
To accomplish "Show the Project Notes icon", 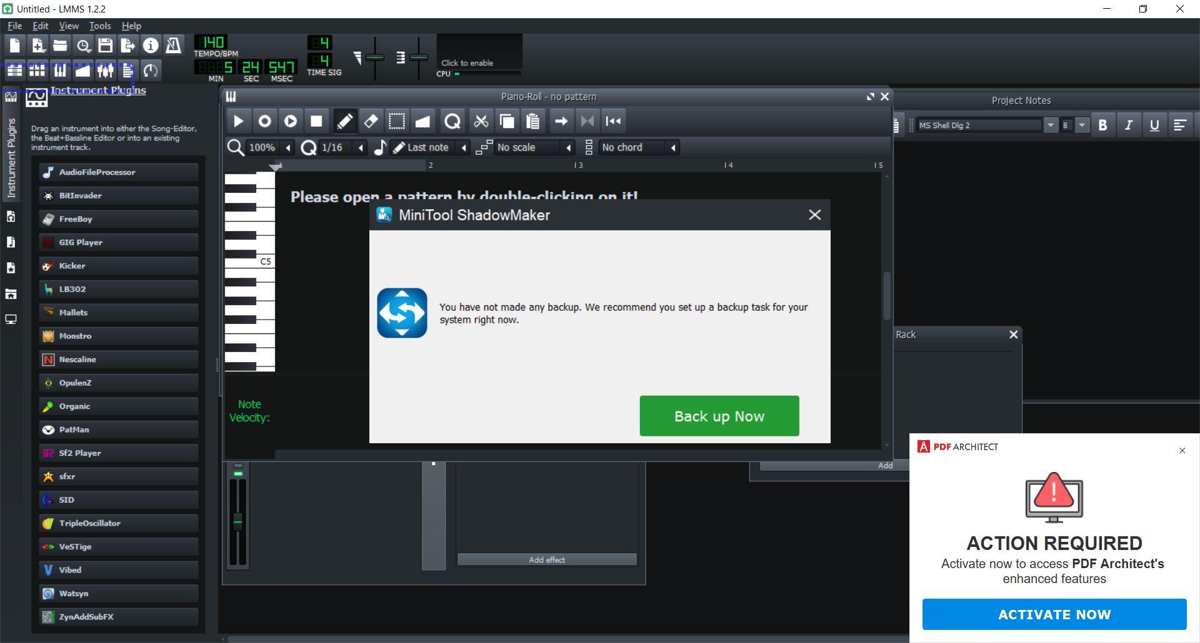I will [128, 70].
